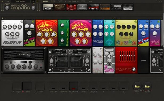Click the mic phase icon on Channel B
Viewport: 164px width, 101px height.
coord(85,56)
